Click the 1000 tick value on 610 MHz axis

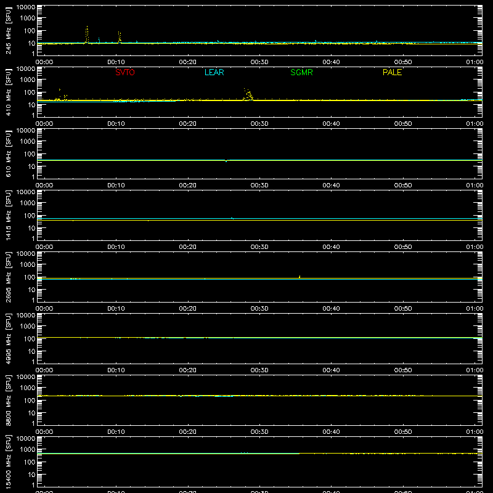point(28,142)
